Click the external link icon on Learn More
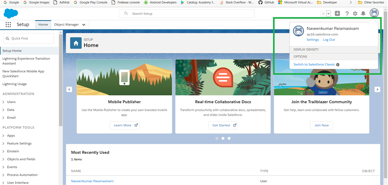Viewport: 388px width, 185px height. point(136,125)
